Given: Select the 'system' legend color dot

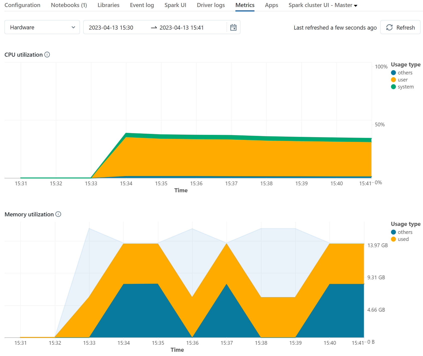Looking at the screenshot, I should click(393, 87).
